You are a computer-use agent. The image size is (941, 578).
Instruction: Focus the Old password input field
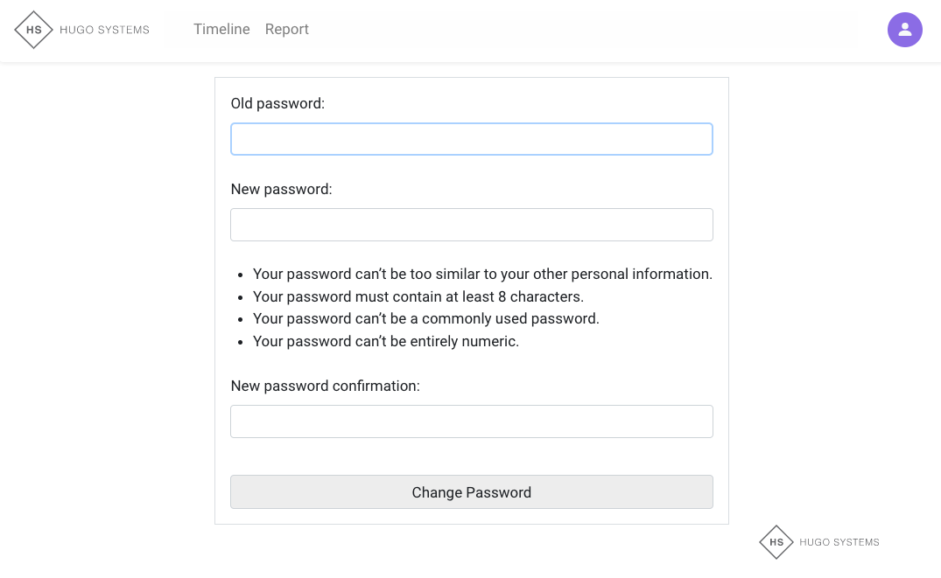[x=471, y=139]
